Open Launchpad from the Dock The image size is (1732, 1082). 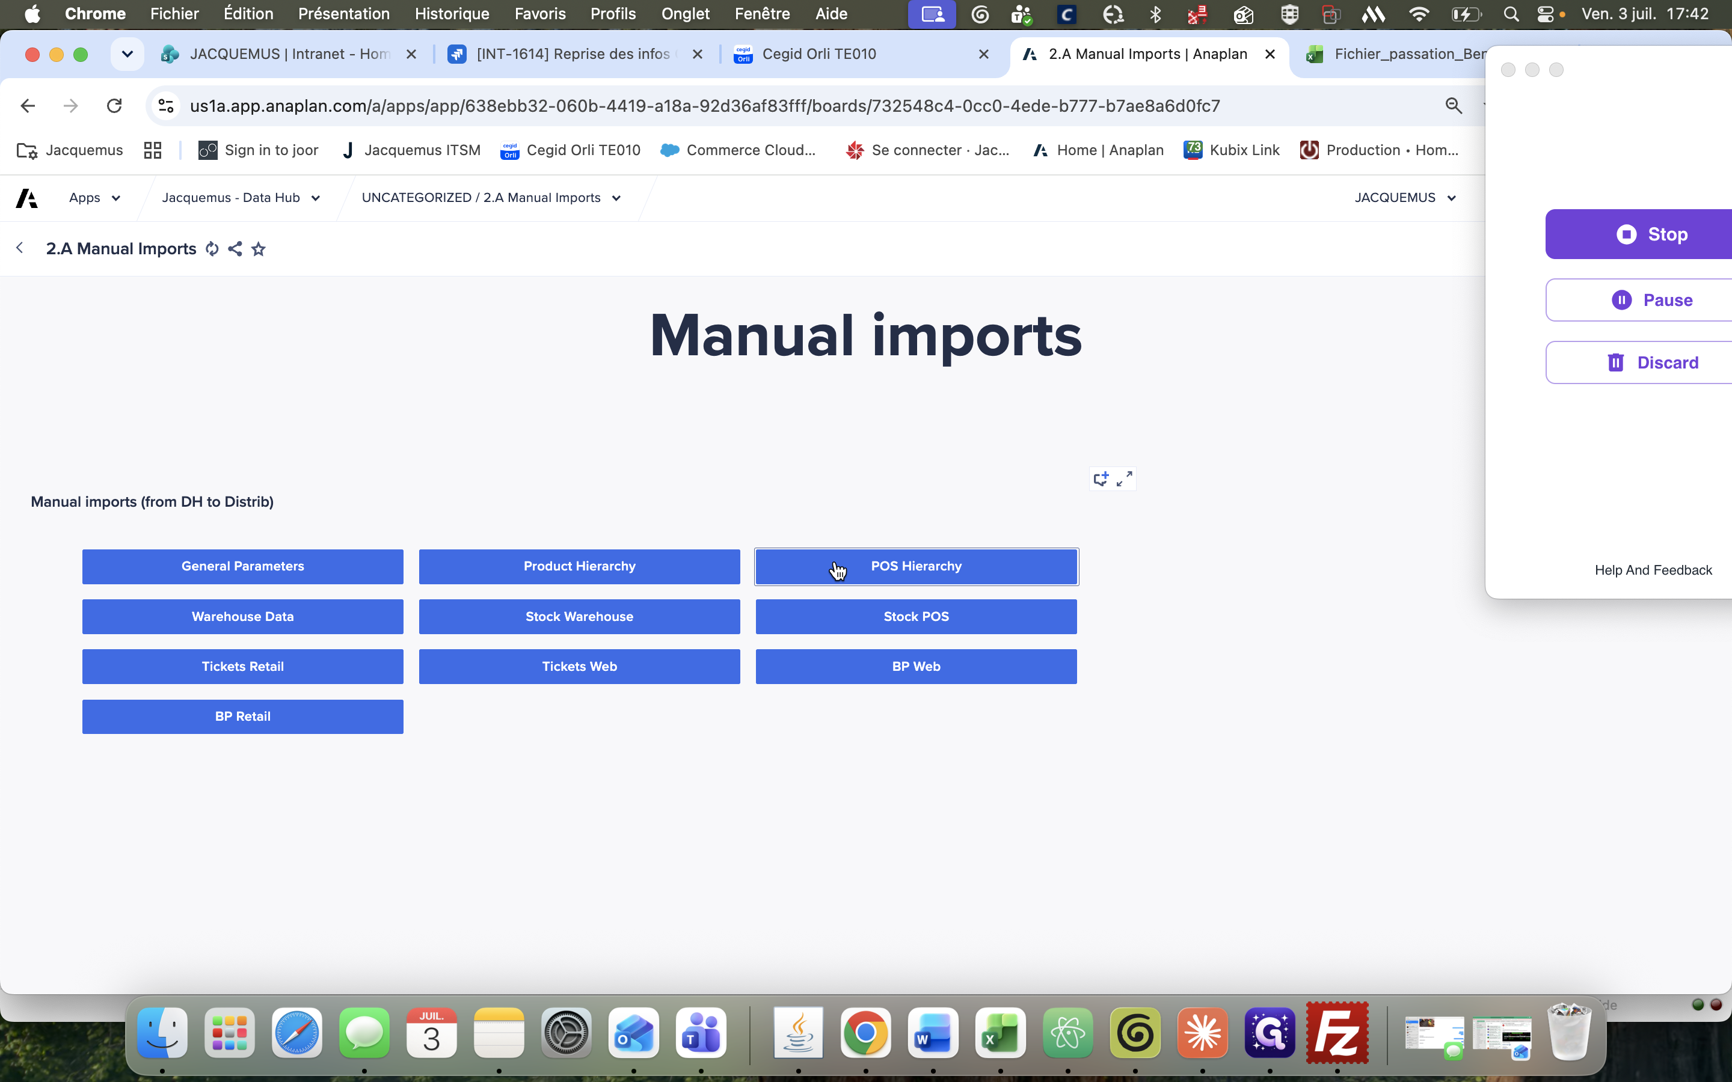pos(230,1033)
